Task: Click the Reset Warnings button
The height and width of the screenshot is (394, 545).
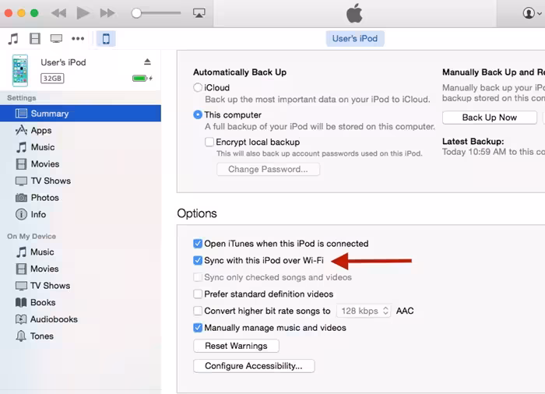Action: 236,346
